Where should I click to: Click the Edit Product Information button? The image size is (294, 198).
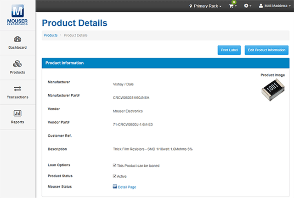pyautogui.click(x=266, y=50)
